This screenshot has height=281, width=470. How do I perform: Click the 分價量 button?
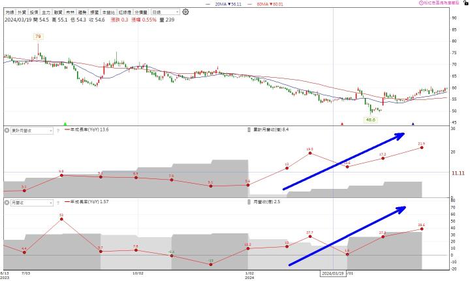[x=141, y=12]
